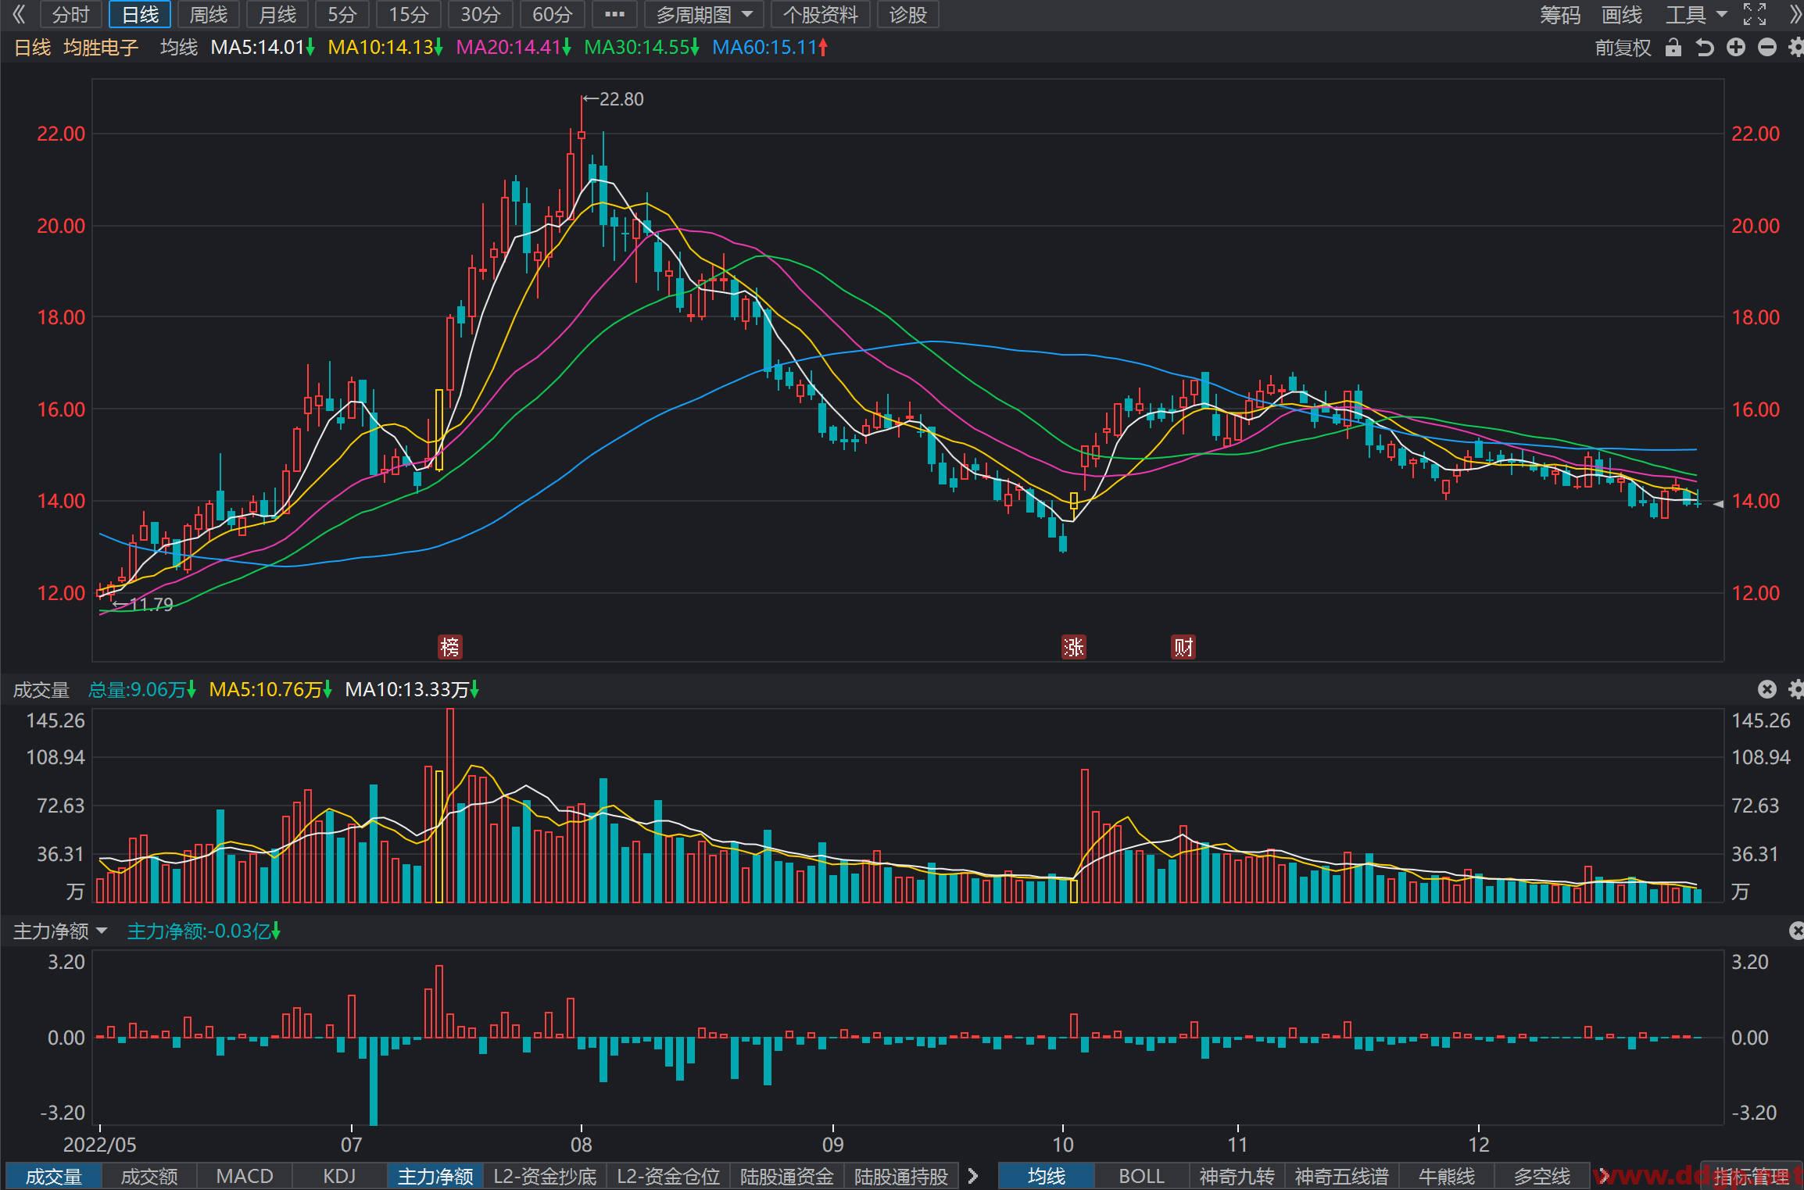Open the 主力净额 indicator dropdown
The width and height of the screenshot is (1804, 1190).
point(60,931)
